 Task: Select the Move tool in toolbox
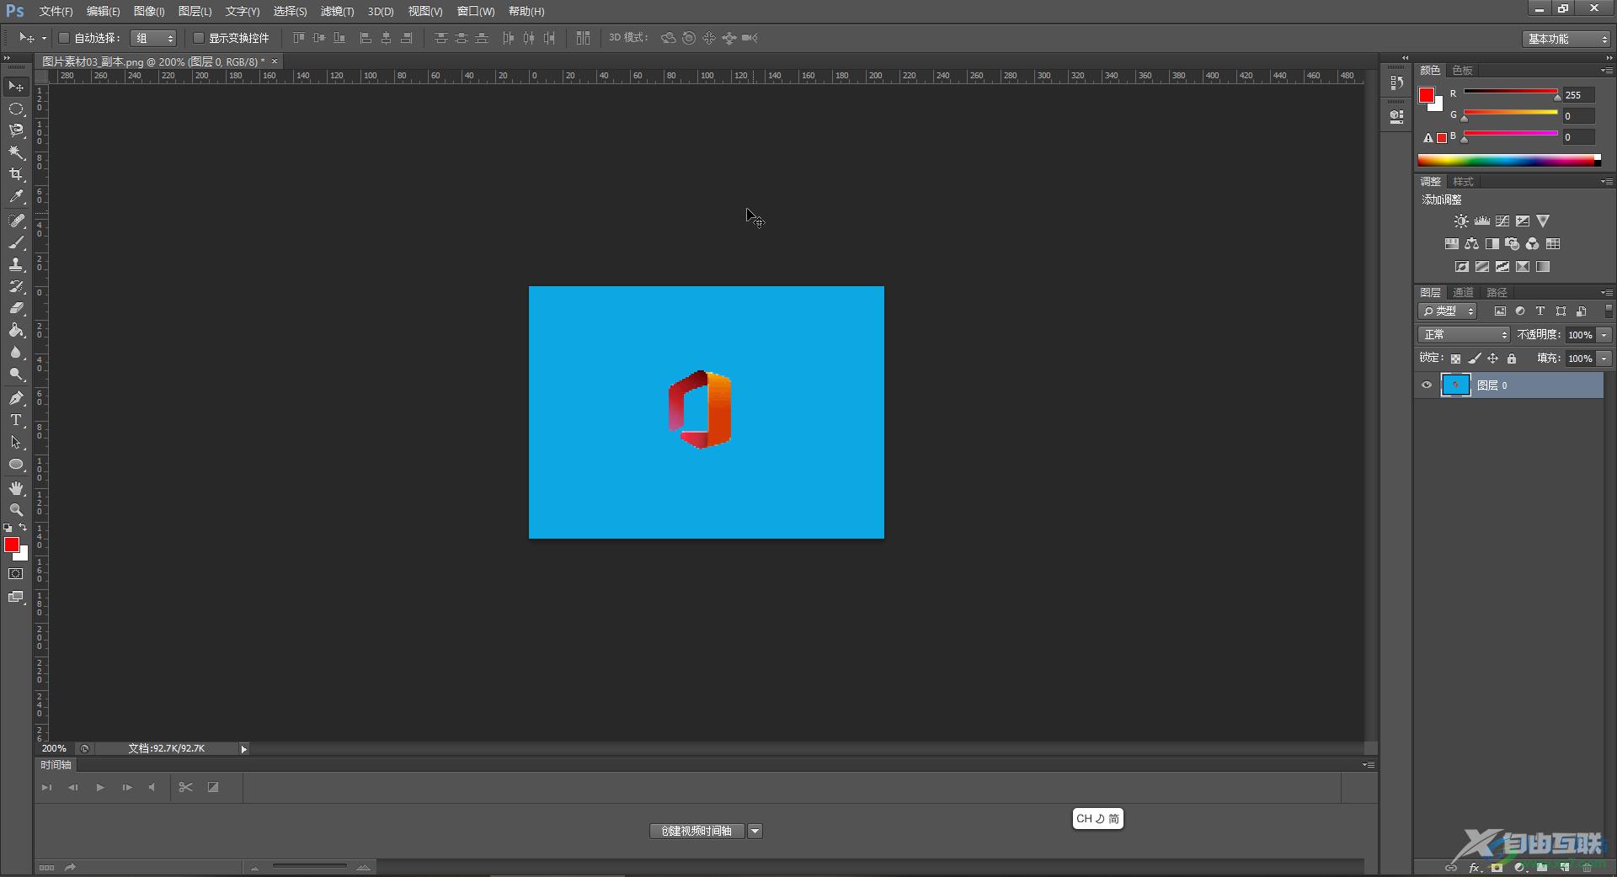click(x=16, y=87)
